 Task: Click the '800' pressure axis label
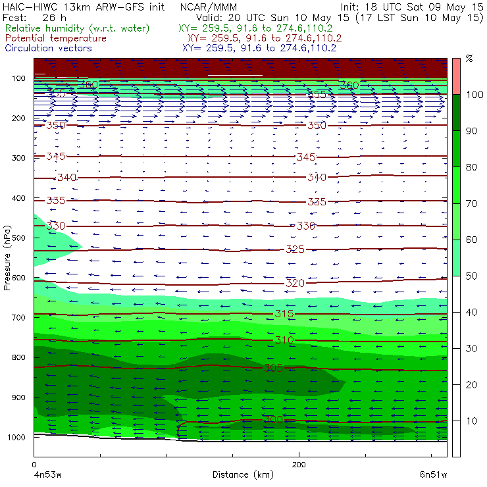click(18, 357)
